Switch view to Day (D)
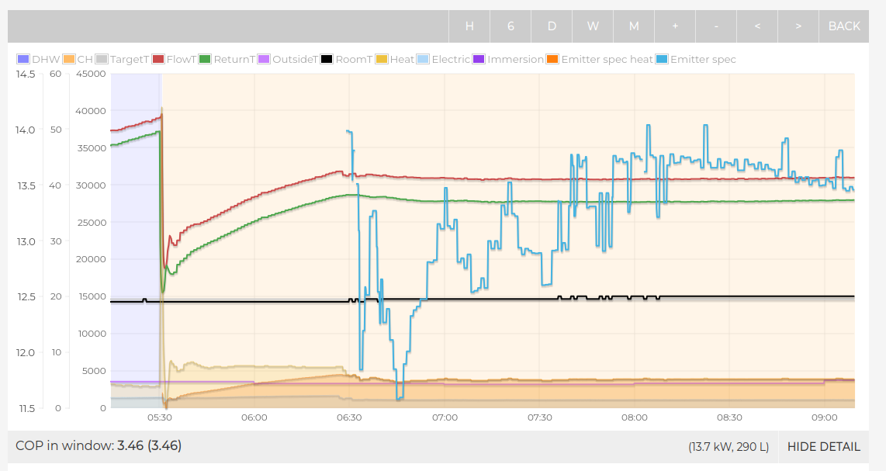Viewport: 886px width, 471px height. pyautogui.click(x=552, y=26)
